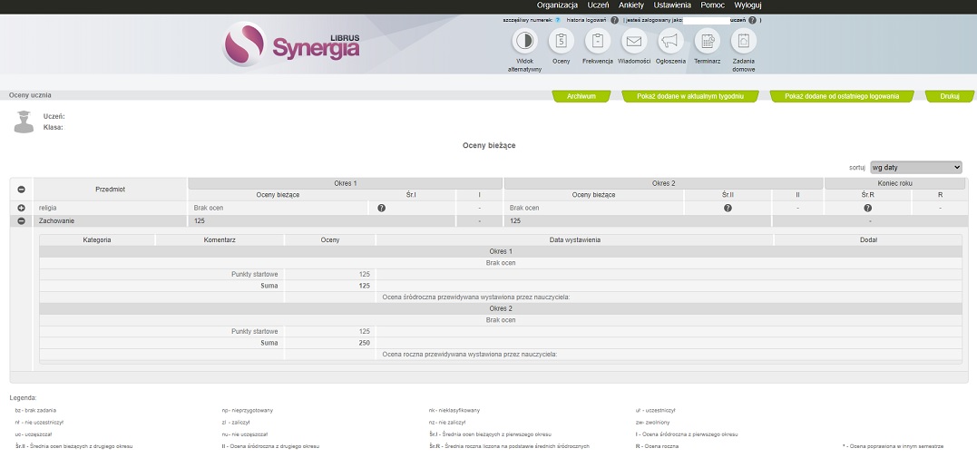Click the Oceny bieżące page heading
977x458 pixels.
(488, 146)
